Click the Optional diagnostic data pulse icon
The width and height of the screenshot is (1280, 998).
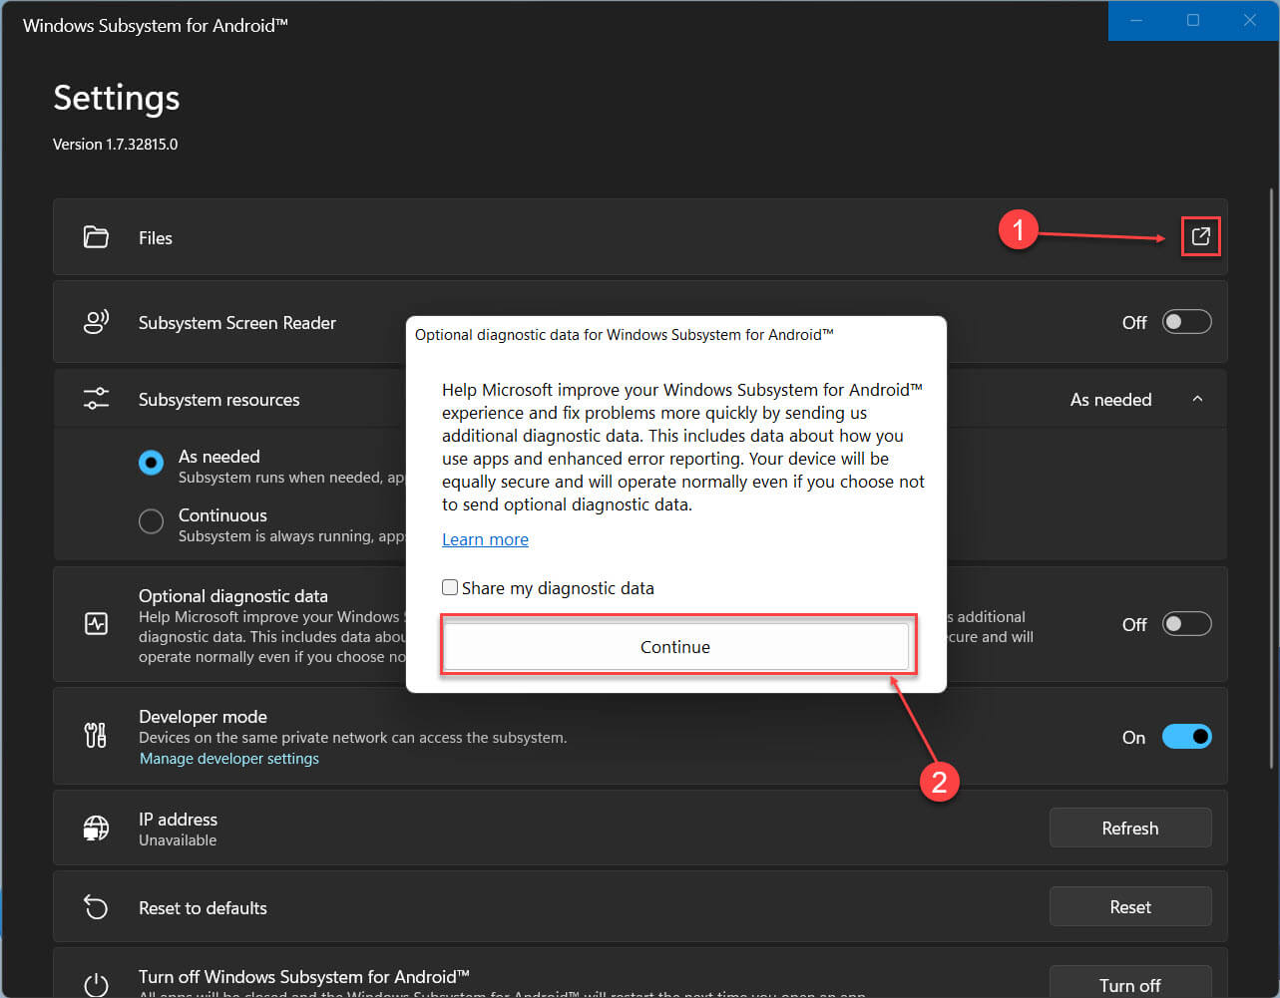pyautogui.click(x=96, y=624)
